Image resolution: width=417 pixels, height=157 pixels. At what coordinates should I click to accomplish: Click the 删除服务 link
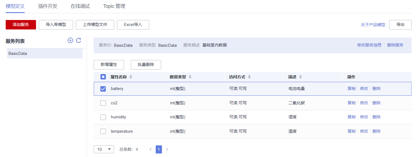[395, 45]
